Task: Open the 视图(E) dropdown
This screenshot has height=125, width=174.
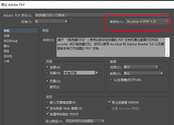Action: (x=140, y=67)
